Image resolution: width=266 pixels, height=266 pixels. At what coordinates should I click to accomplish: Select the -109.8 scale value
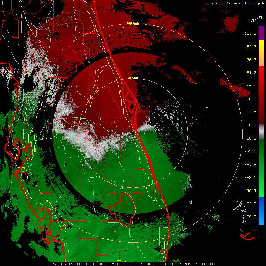[x=249, y=217]
